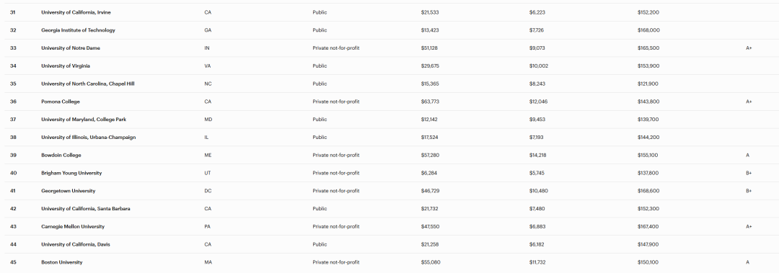Select Pomona College in the list
The width and height of the screenshot is (779, 273).
coord(61,102)
